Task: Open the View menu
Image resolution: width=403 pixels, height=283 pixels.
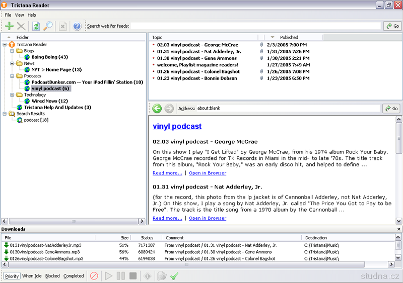Action: (x=19, y=15)
